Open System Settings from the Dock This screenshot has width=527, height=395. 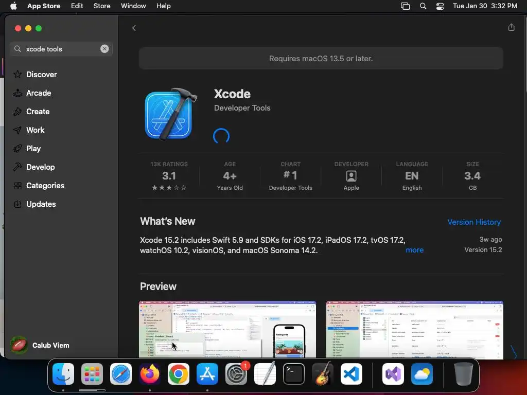(236, 374)
